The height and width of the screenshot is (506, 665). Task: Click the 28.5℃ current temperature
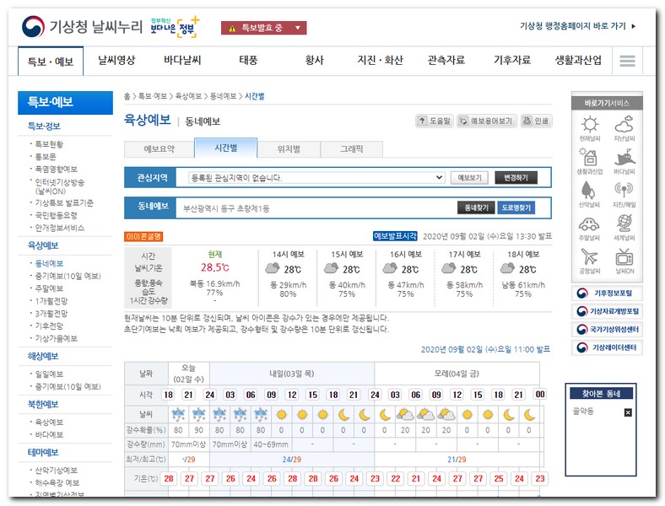(x=215, y=267)
